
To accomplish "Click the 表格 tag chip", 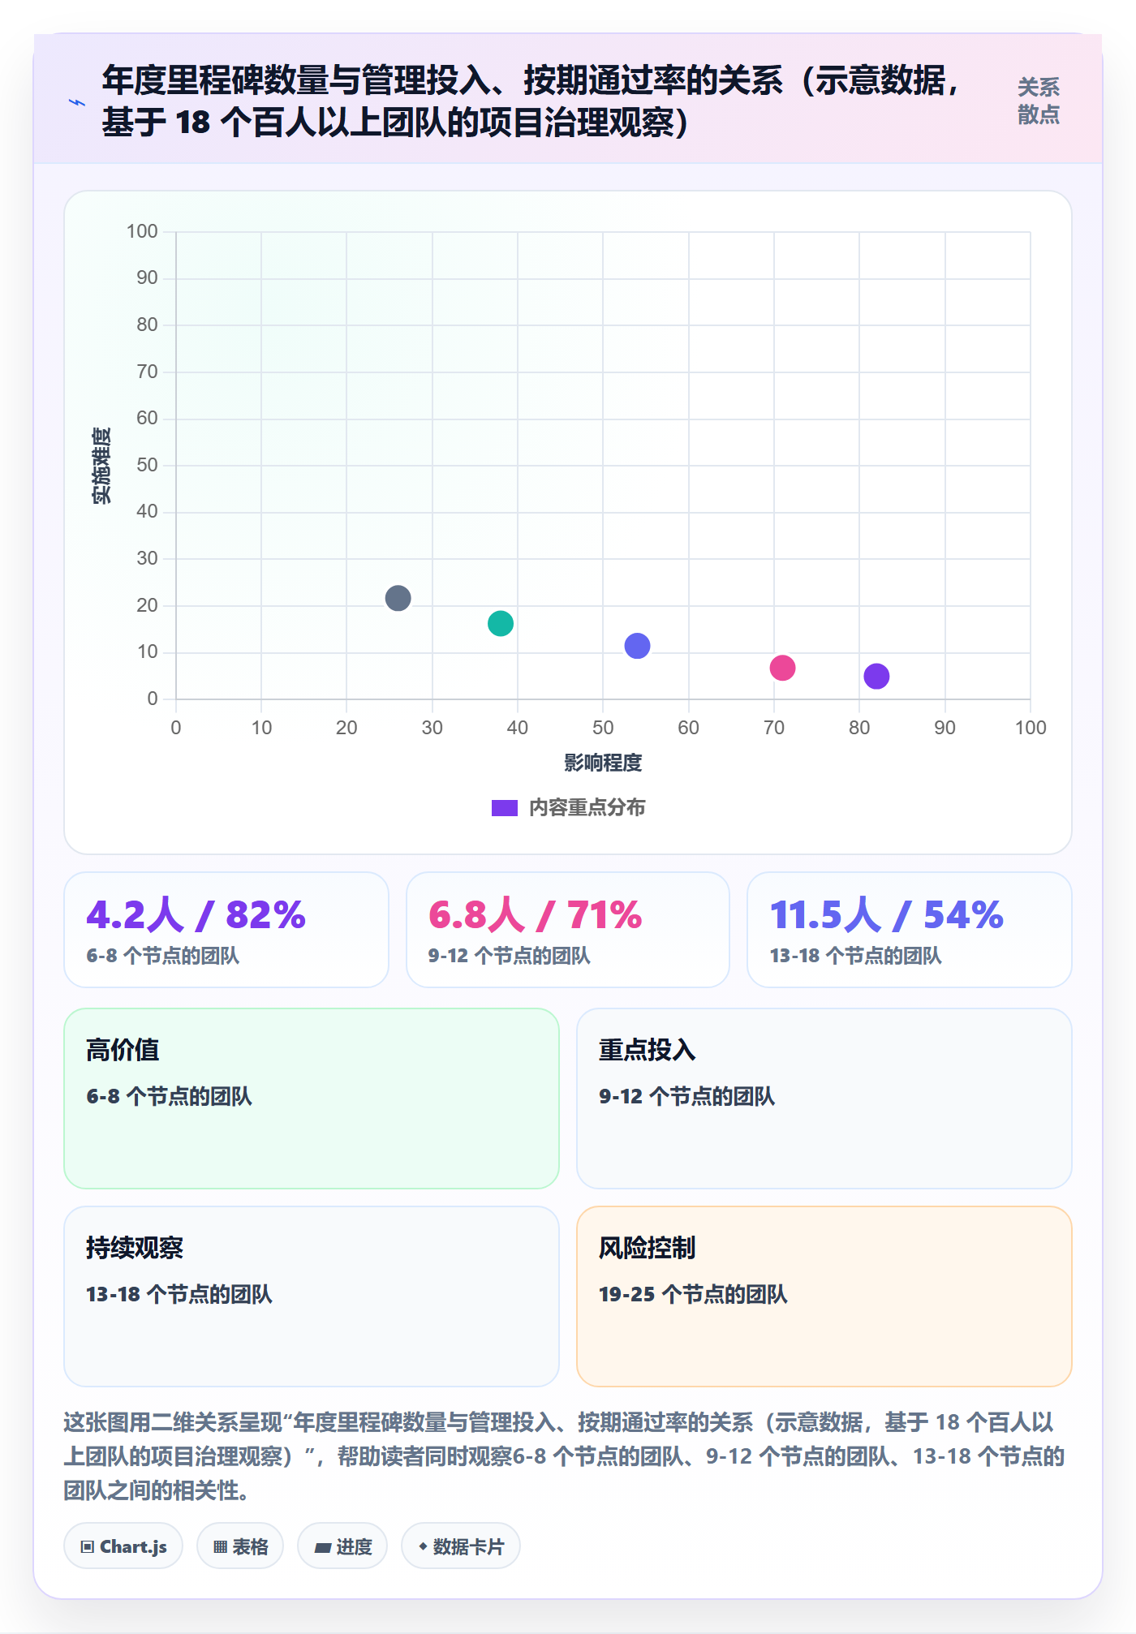I will [240, 1546].
